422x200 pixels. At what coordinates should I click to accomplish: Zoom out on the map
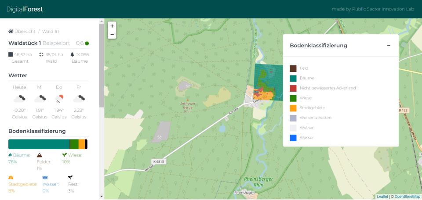[x=112, y=34]
